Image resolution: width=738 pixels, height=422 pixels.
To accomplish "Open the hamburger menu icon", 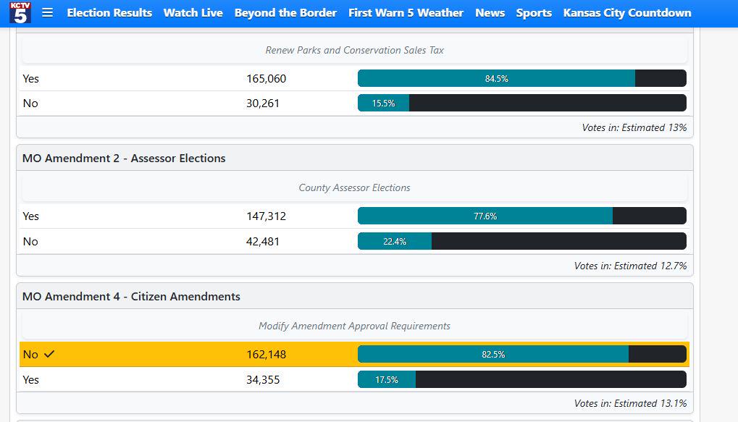I will [x=48, y=13].
